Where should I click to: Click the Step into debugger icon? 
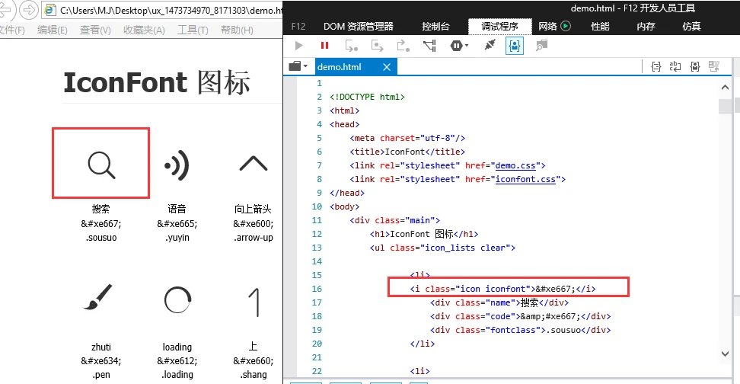click(351, 46)
